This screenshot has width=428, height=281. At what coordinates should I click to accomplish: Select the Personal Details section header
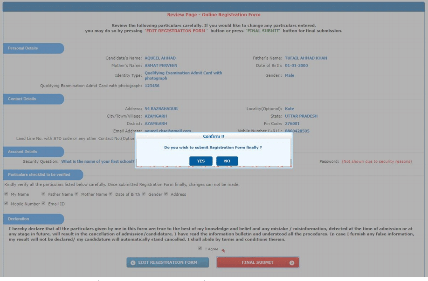click(23, 48)
